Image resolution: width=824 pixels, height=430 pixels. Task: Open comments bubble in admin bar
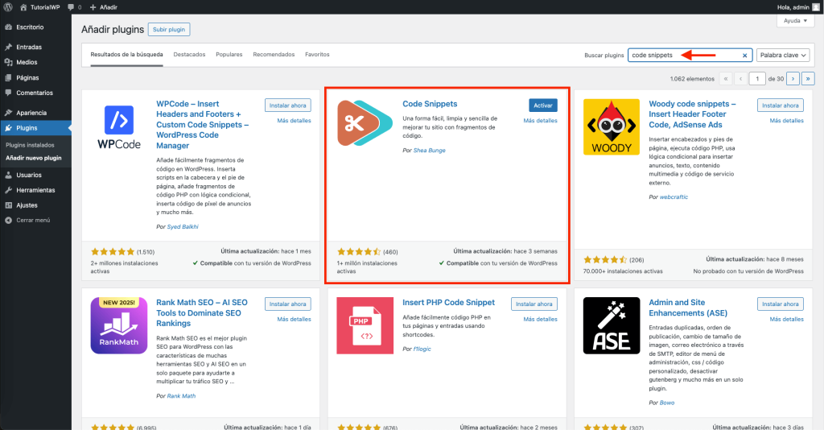tap(74, 7)
